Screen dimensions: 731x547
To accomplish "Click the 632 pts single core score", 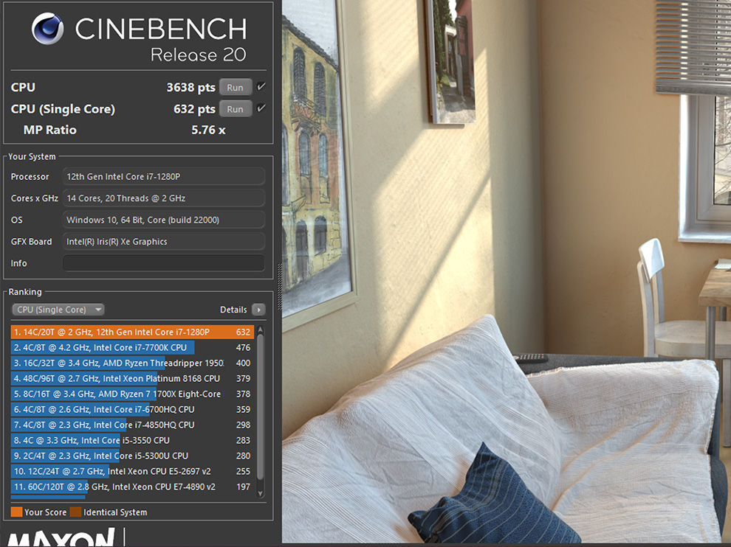I will [194, 109].
